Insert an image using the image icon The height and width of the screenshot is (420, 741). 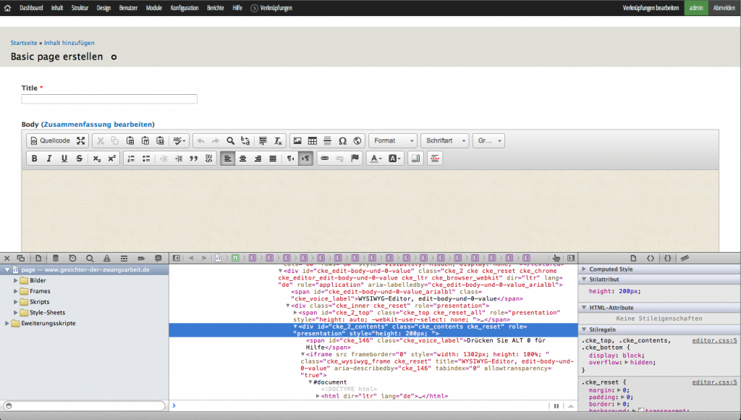[297, 140]
